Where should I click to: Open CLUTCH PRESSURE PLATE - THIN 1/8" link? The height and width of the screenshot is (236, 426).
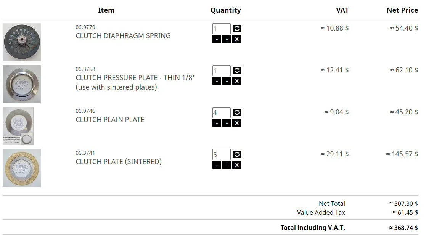(135, 78)
